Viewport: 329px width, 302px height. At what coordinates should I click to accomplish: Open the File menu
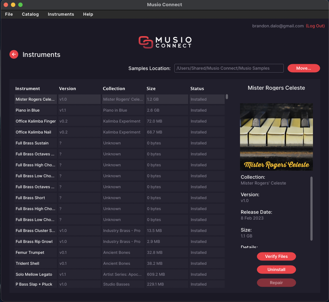9,14
